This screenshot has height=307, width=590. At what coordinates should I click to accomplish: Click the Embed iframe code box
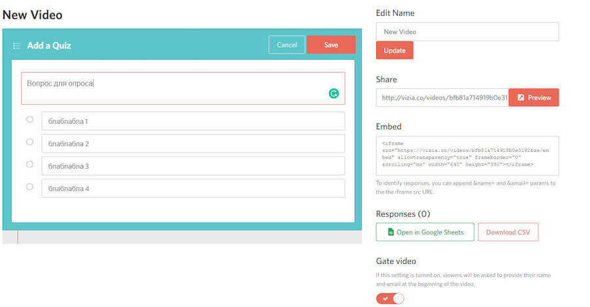pos(467,155)
